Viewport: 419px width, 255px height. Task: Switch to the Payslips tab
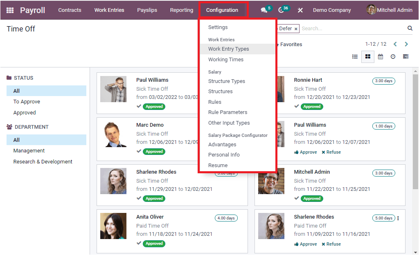[x=147, y=10]
